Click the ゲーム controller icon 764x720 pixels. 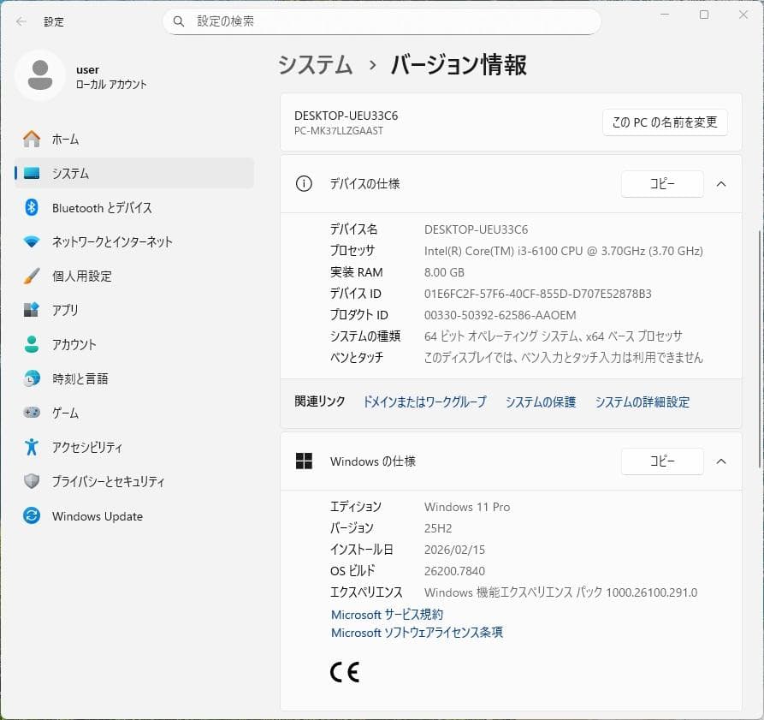point(32,413)
